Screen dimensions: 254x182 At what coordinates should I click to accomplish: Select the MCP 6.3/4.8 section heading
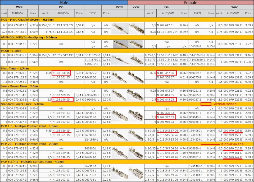[x=33, y=162]
